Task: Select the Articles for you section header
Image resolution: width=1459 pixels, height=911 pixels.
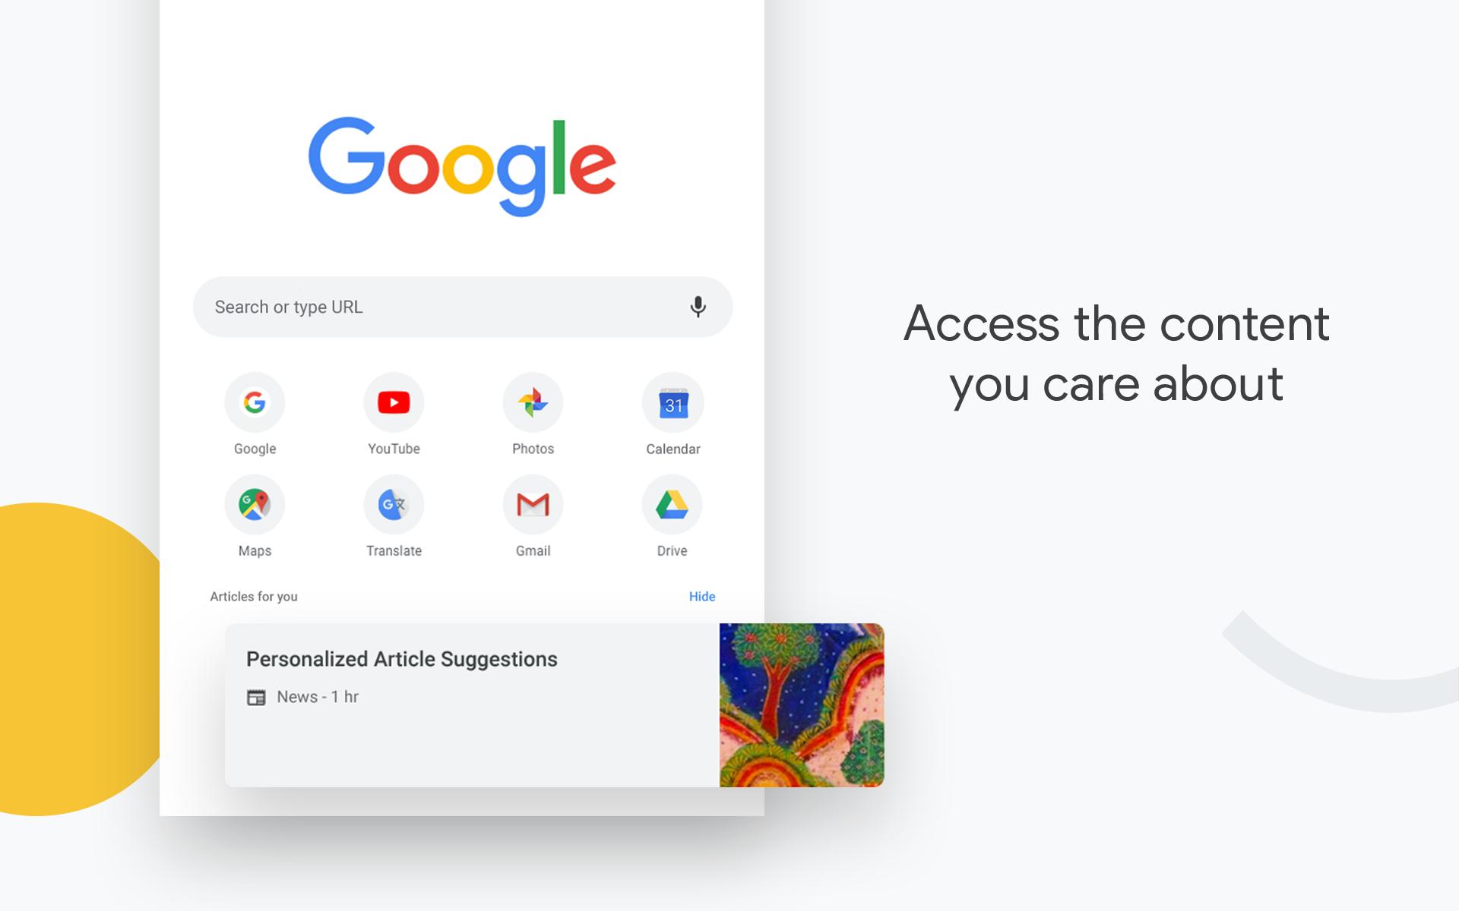Action: click(x=253, y=596)
